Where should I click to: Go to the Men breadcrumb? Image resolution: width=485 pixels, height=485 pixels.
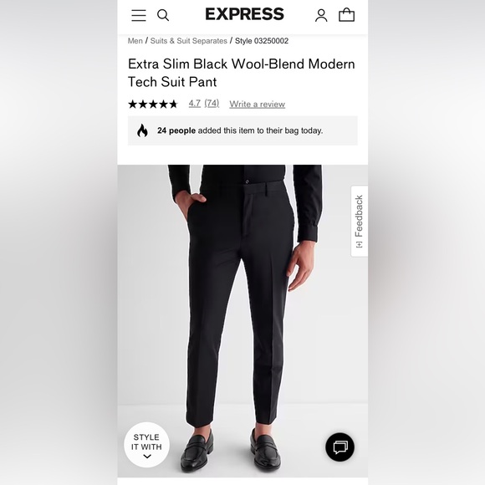[135, 41]
